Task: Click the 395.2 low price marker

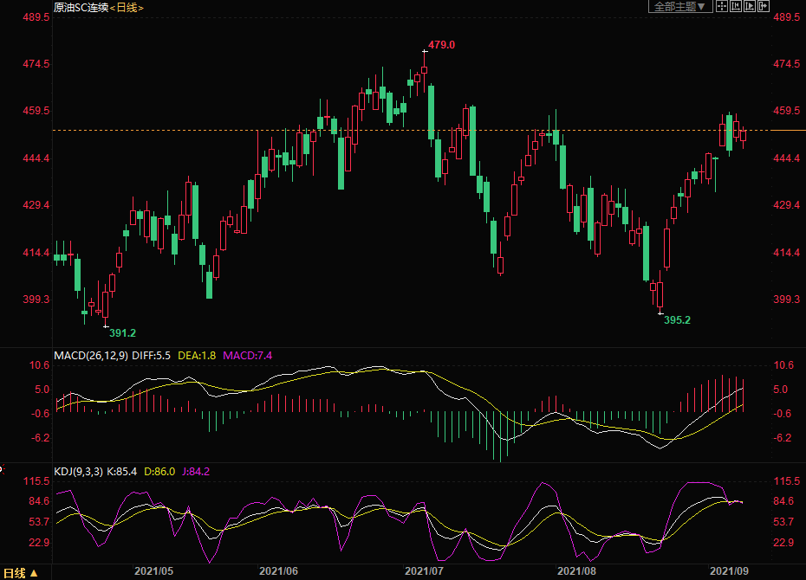Action: (x=677, y=319)
